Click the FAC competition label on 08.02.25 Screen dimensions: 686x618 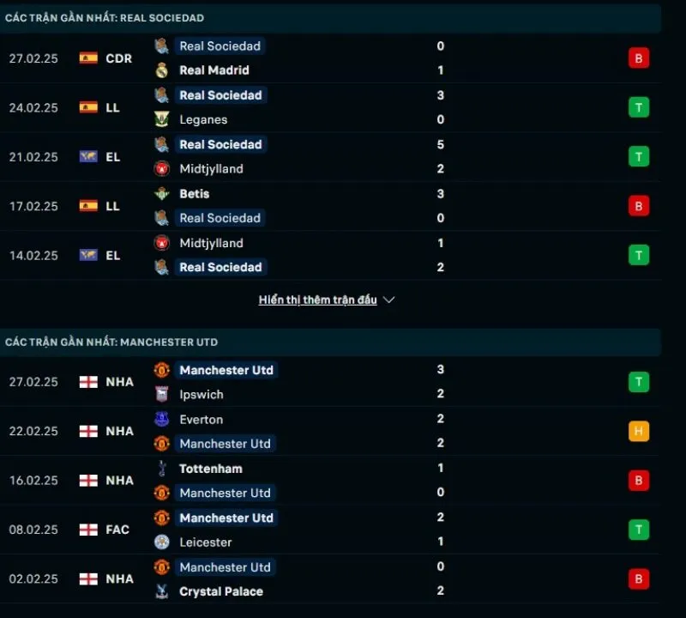pos(117,530)
